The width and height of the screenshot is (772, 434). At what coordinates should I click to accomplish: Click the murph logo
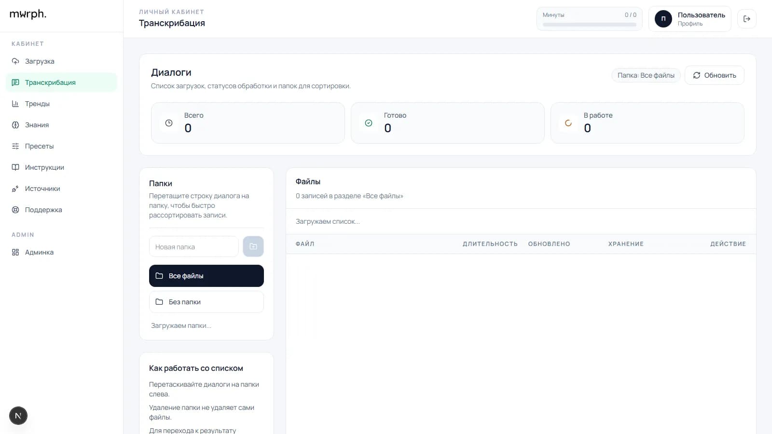[x=28, y=14]
